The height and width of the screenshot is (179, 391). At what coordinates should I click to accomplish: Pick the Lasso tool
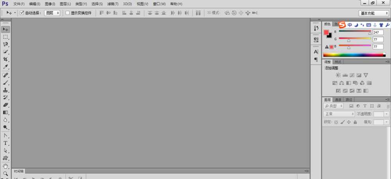click(5, 44)
